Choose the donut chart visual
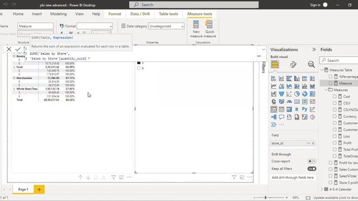Image resolution: width=358 pixels, height=201 pixels. pyautogui.click(x=304, y=94)
